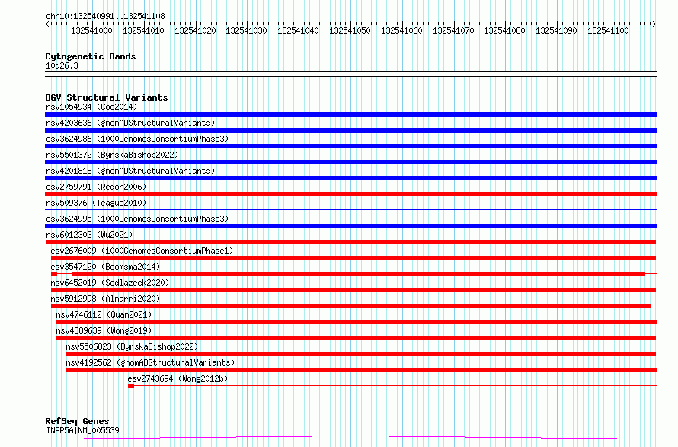
Task: Click nsv6012303 (Wu2021) label
Action: coord(89,235)
